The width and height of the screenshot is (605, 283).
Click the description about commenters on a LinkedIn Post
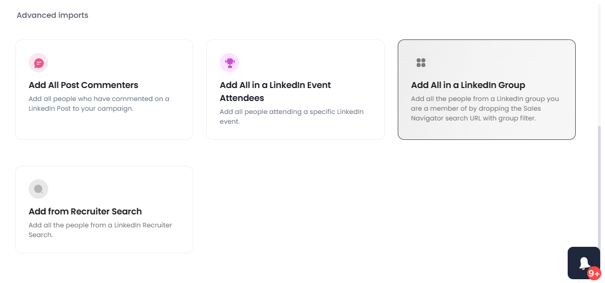tap(99, 104)
